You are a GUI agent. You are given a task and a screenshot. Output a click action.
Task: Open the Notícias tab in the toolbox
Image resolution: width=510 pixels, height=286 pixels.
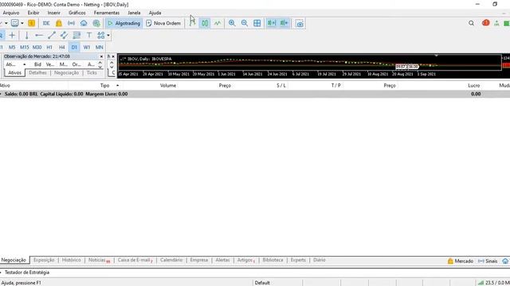coord(99,260)
